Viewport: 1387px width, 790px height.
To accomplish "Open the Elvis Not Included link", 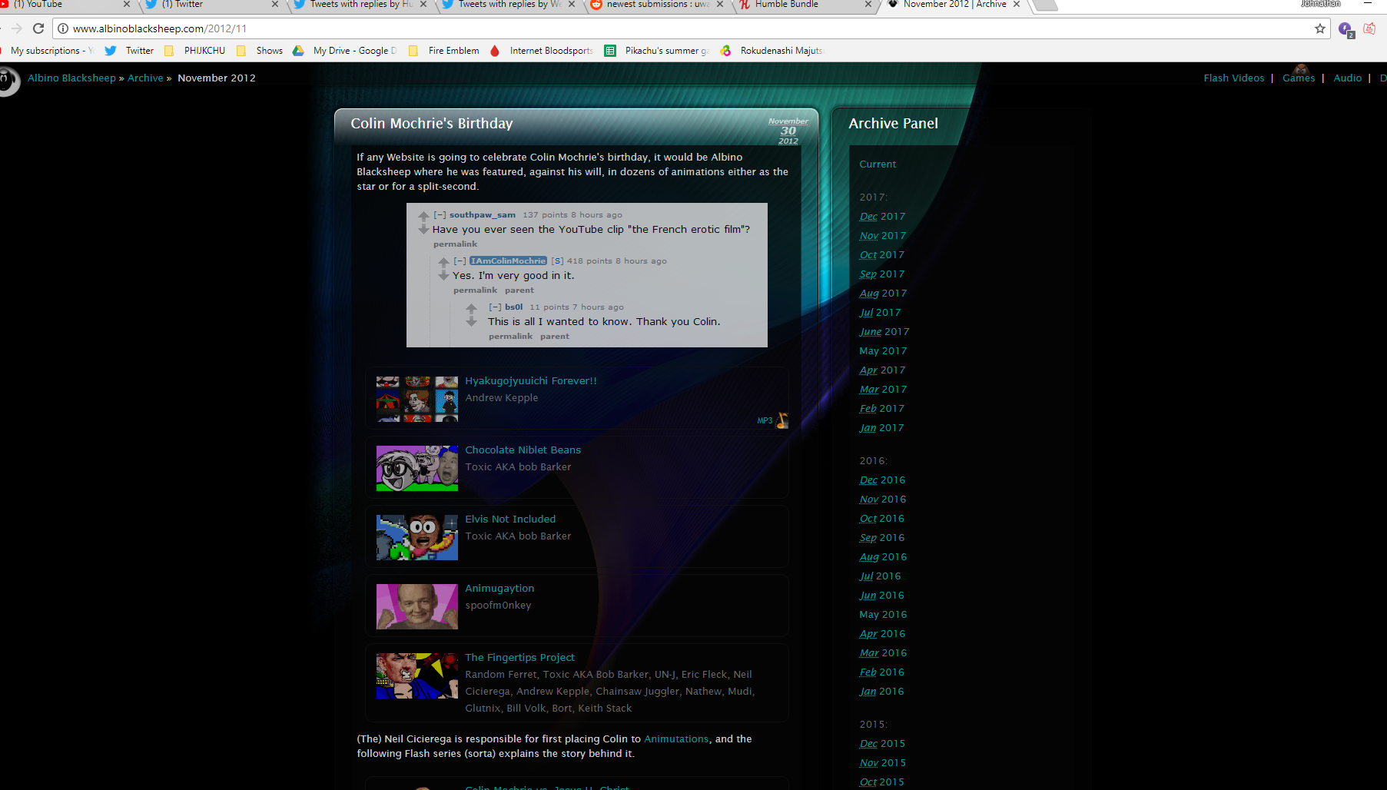I will tap(510, 519).
